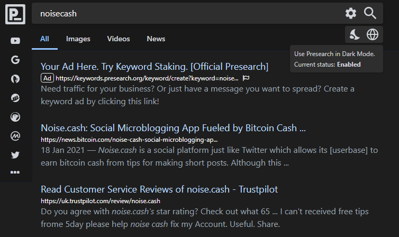Click the news.bitcoin.com result URL

pos(129,140)
